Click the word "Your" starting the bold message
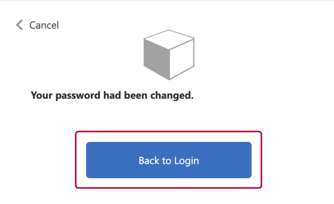Image resolution: width=334 pixels, height=204 pixels. tap(41, 95)
